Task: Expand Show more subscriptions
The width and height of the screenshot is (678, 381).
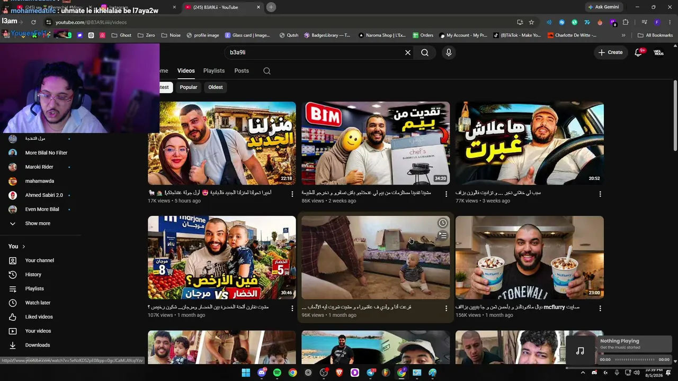Action: [38, 223]
